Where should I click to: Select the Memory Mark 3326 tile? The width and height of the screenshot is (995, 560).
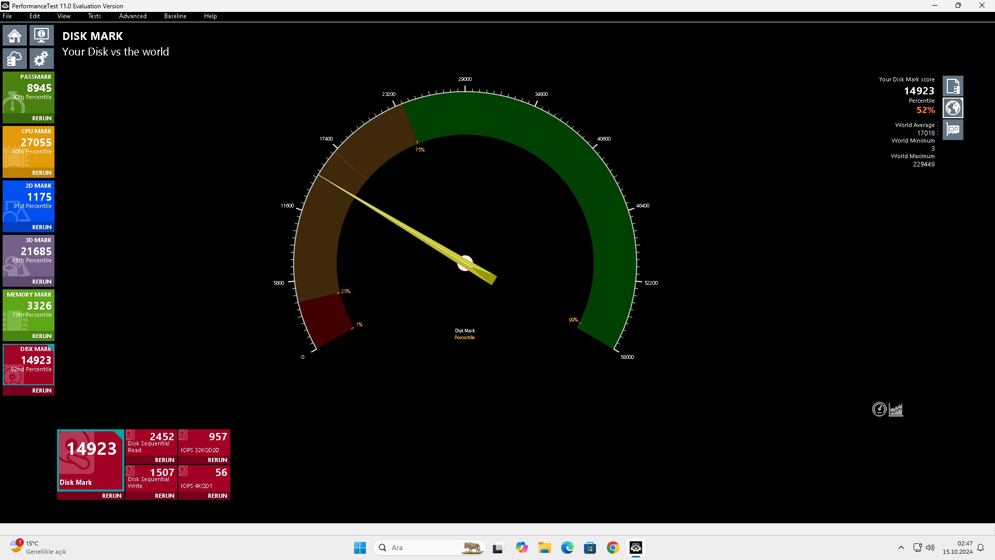pos(29,311)
